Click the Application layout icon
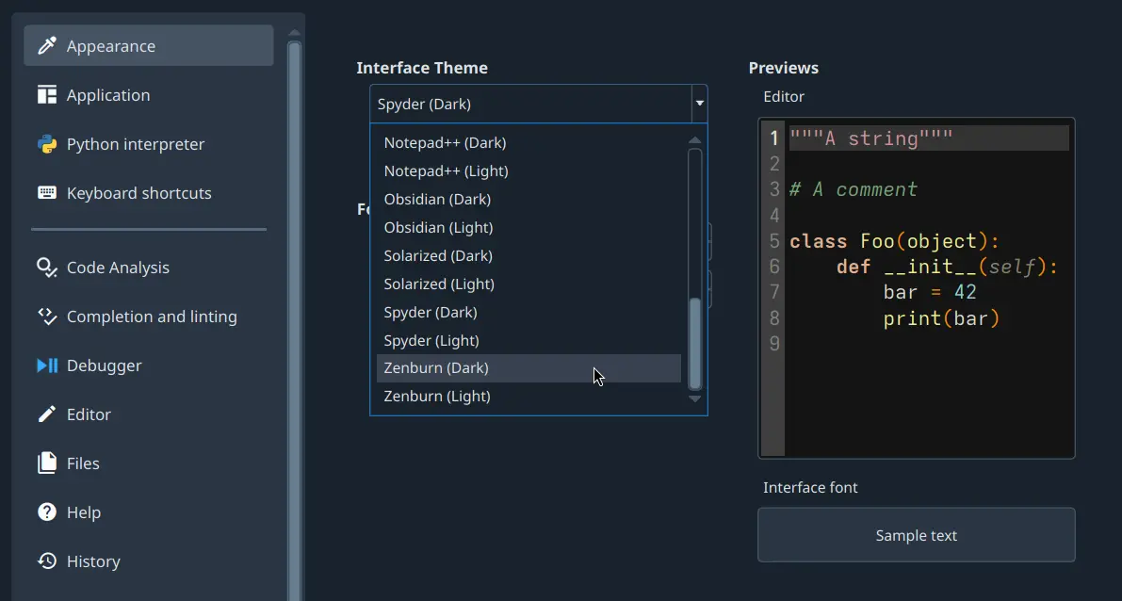 point(47,95)
